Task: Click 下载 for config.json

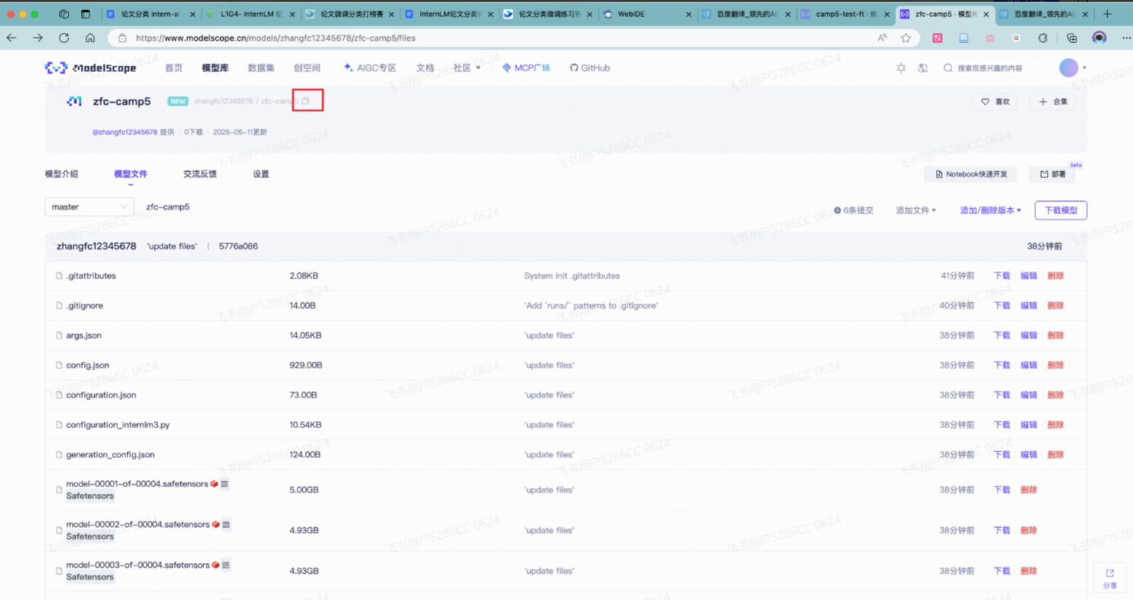Action: coord(1002,366)
